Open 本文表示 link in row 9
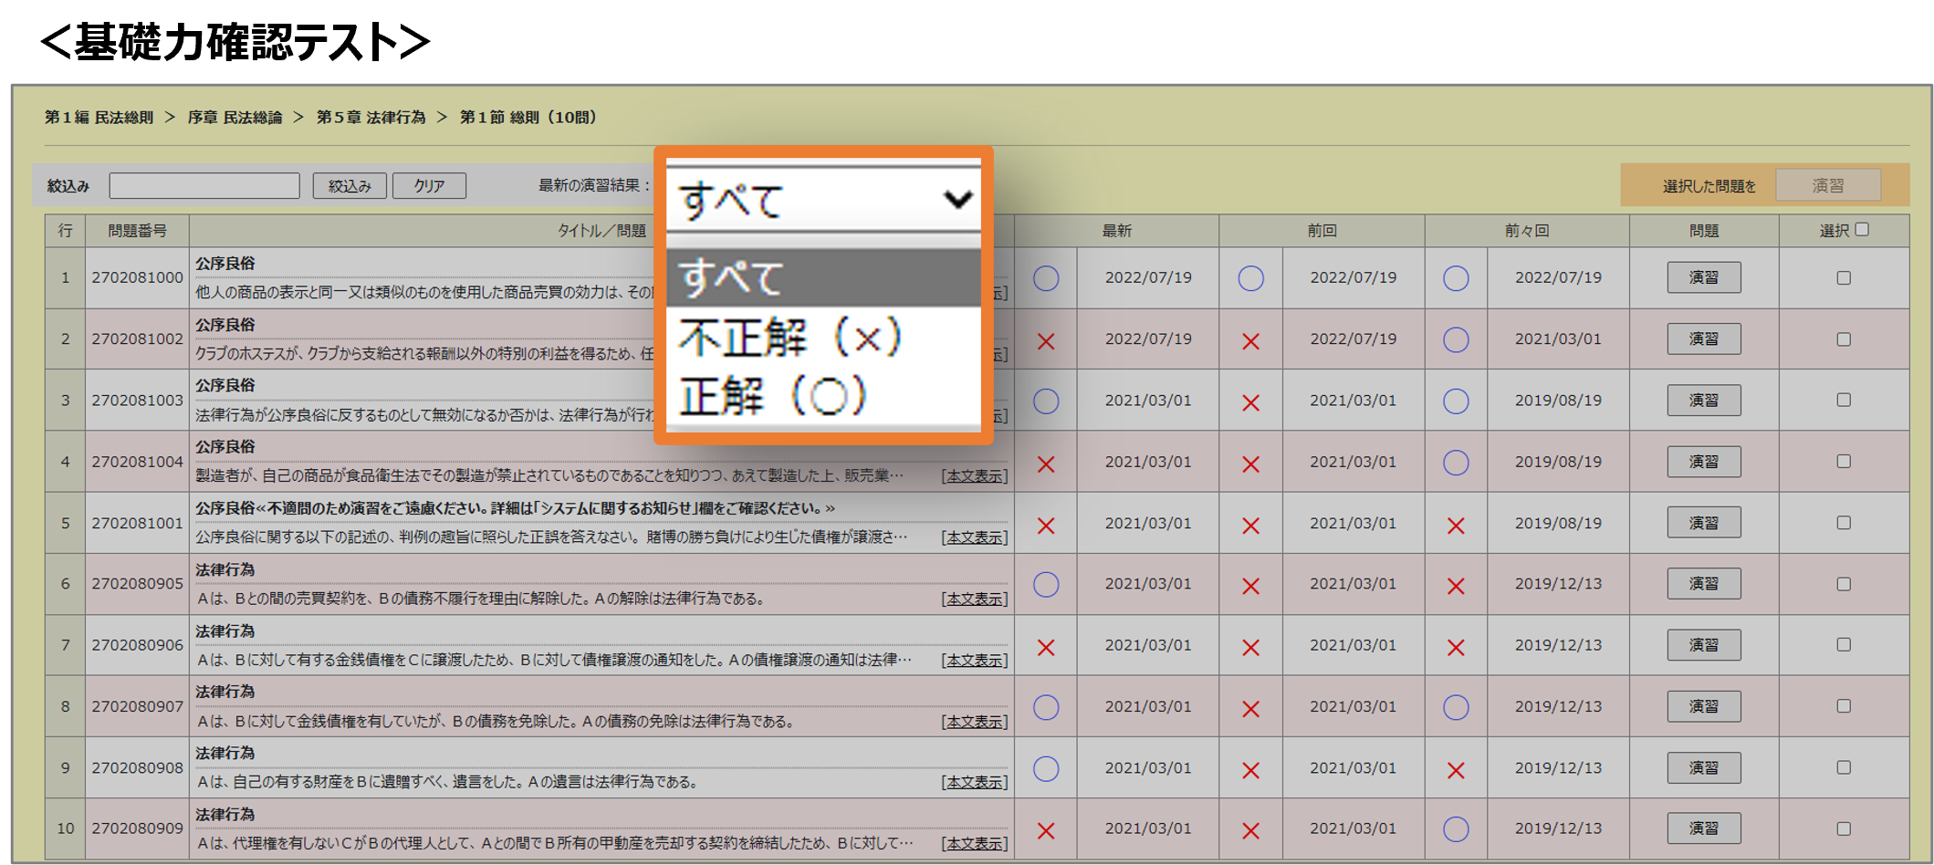Screen dimensions: 1934x865 point(975,782)
